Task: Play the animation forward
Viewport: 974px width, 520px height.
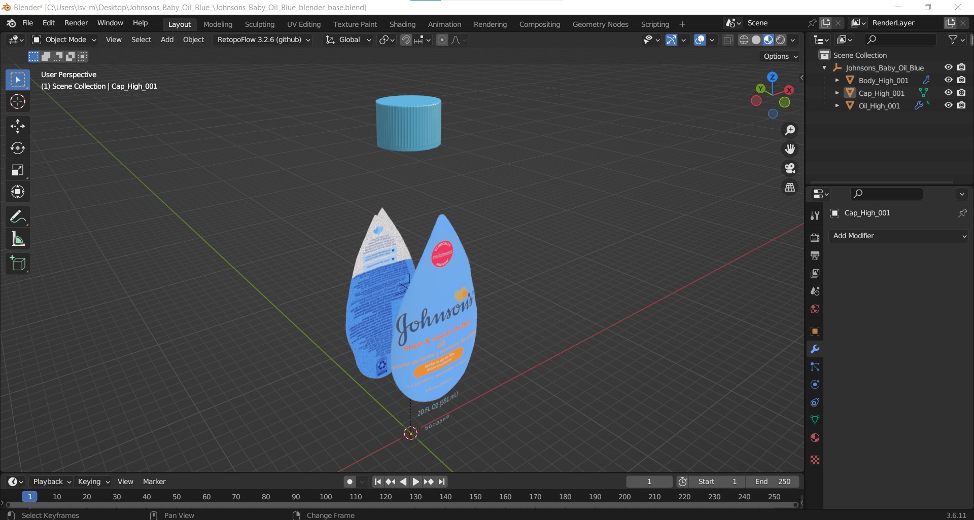Action: tap(416, 482)
